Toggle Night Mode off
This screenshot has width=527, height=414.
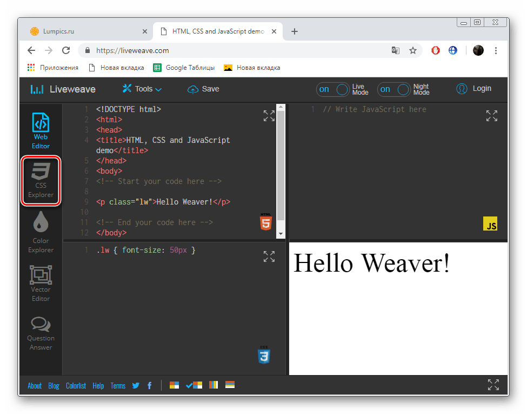coord(394,90)
